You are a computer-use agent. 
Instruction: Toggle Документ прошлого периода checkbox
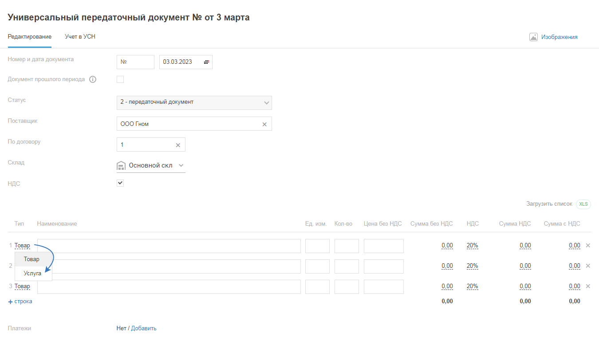[120, 80]
